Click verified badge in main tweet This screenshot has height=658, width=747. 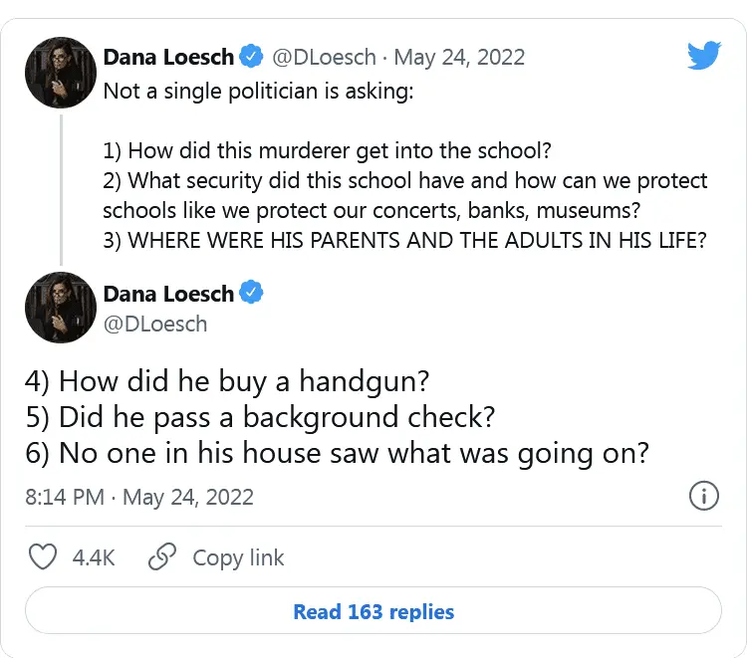pos(252,293)
